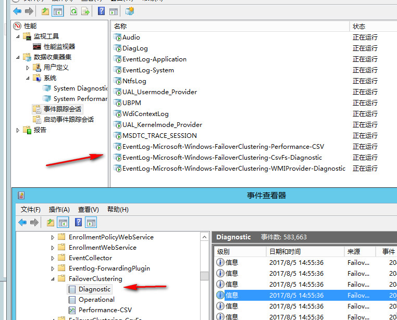Open 文件(F) menu in 事件查看器
Image resolution: width=397 pixels, height=320 pixels.
31,210
